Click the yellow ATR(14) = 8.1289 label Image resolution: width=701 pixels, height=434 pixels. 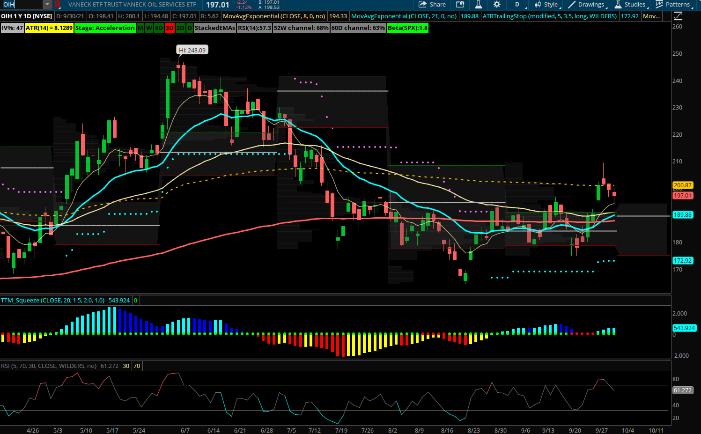click(49, 28)
